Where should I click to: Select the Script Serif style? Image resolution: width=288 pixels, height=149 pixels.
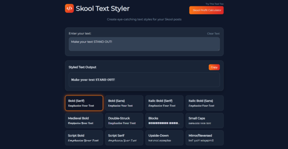click(x=124, y=138)
